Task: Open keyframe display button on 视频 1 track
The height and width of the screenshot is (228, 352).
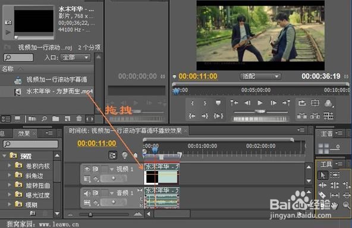Action: point(96,179)
